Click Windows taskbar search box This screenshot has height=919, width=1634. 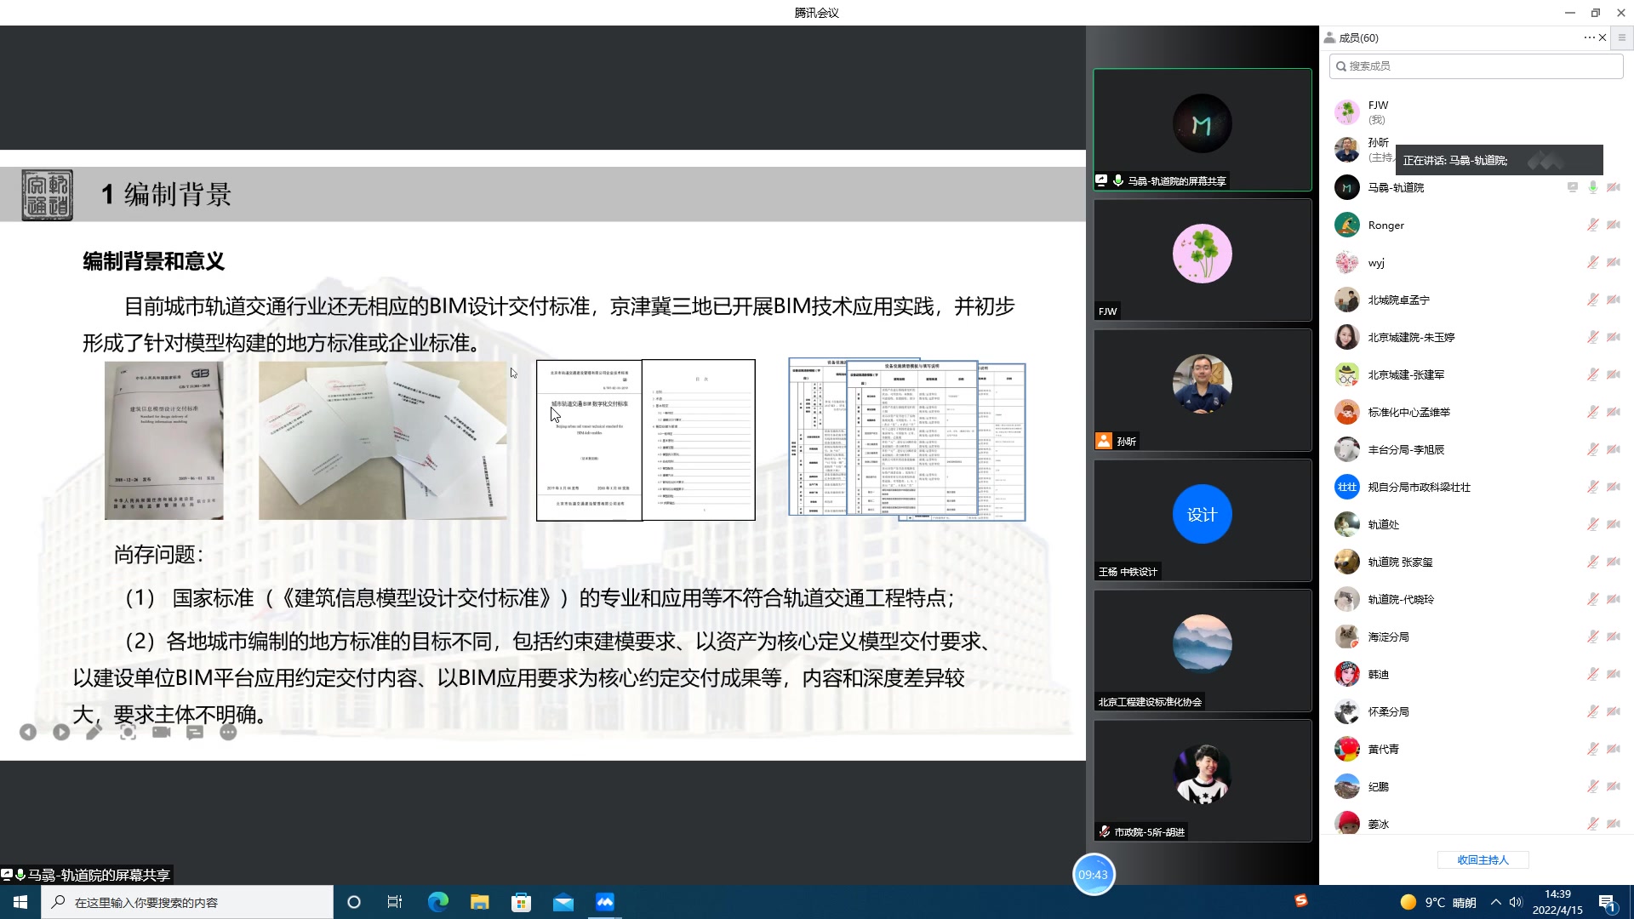187,902
